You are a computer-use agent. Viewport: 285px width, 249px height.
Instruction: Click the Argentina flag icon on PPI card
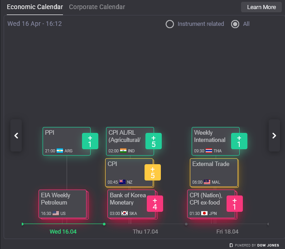pyautogui.click(x=60, y=151)
